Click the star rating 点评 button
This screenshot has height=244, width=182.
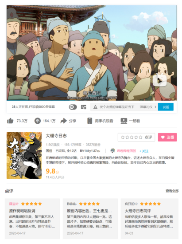(136, 137)
